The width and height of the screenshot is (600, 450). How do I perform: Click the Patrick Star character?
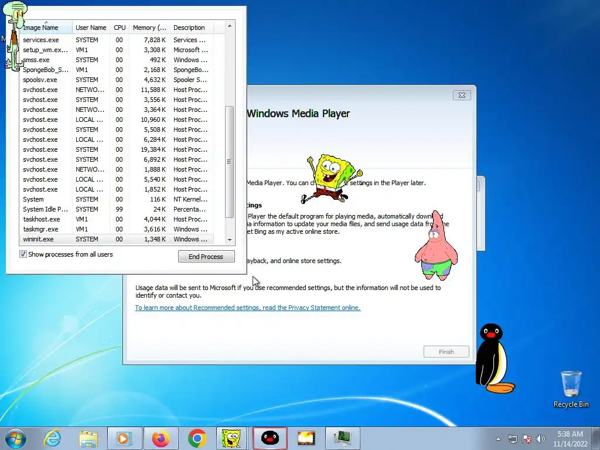tap(436, 245)
